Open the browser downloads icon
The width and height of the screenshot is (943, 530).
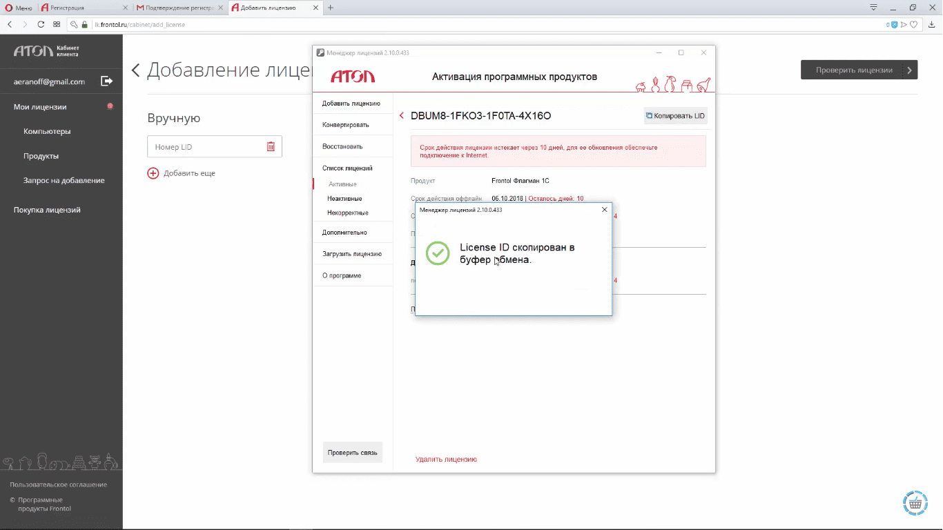point(933,24)
